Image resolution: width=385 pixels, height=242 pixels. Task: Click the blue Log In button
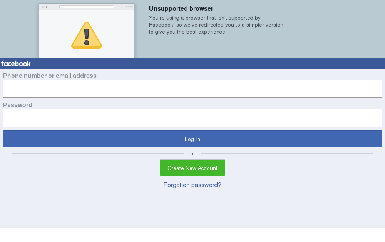click(192, 139)
